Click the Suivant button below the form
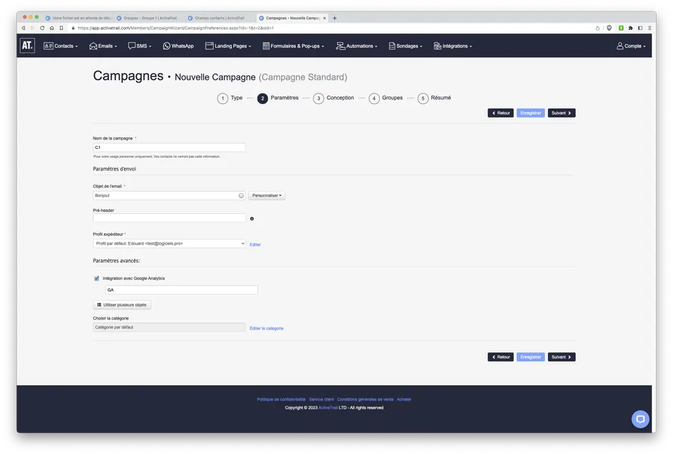Viewport: 673px width, 455px height. pyautogui.click(x=562, y=357)
